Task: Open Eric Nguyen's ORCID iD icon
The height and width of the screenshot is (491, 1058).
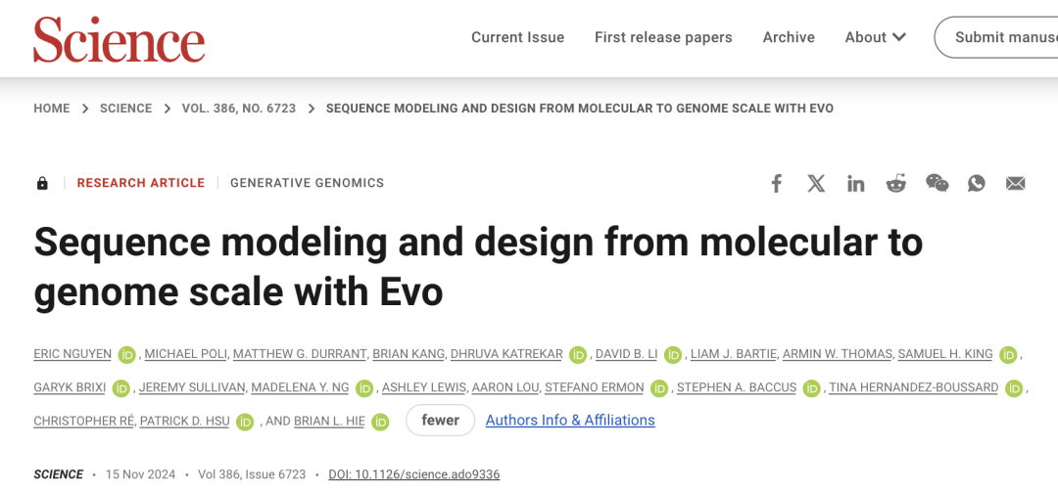Action: 126,354
